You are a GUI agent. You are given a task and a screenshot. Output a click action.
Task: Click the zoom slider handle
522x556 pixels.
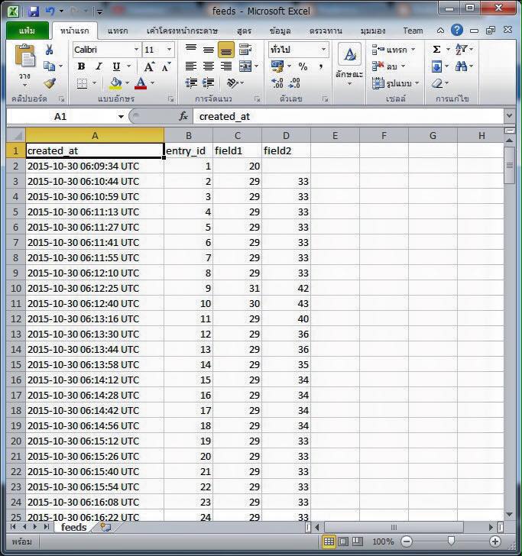pyautogui.click(x=451, y=541)
